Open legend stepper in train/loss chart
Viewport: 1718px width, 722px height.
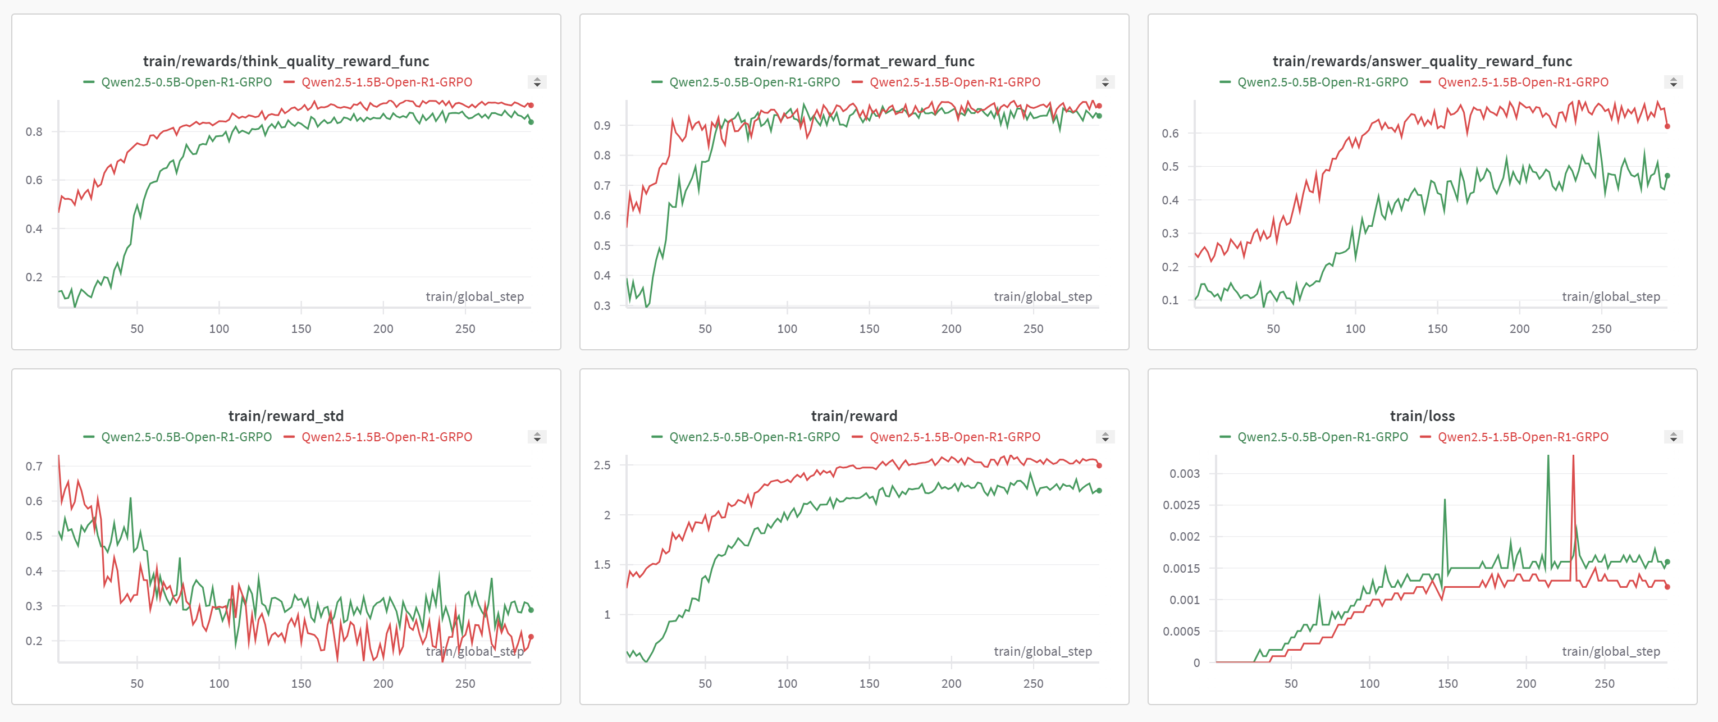[1673, 437]
